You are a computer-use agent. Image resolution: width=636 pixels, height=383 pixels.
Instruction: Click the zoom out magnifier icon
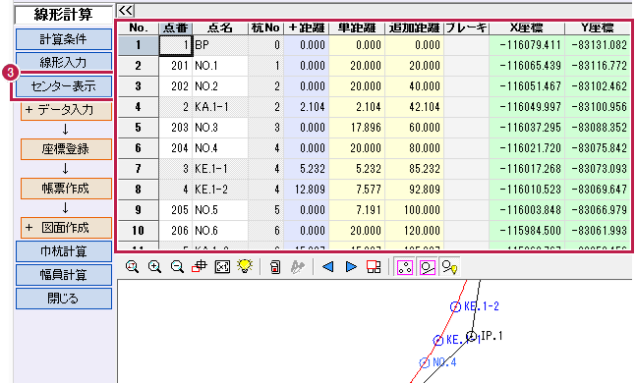tap(177, 267)
